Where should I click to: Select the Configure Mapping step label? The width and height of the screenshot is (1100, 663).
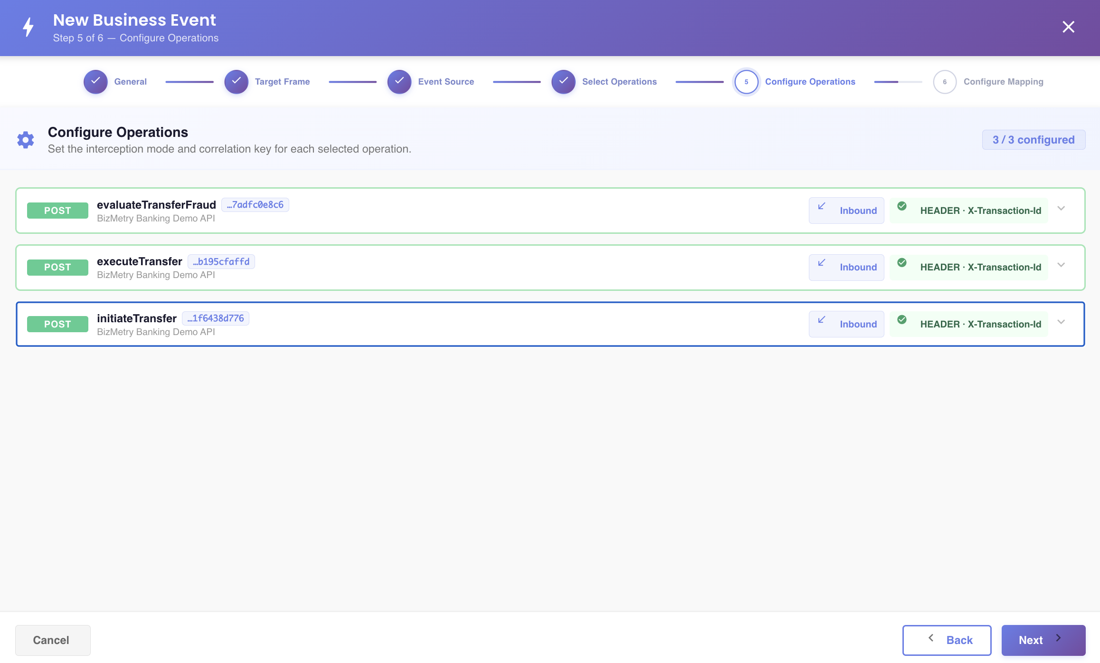[x=1003, y=82]
